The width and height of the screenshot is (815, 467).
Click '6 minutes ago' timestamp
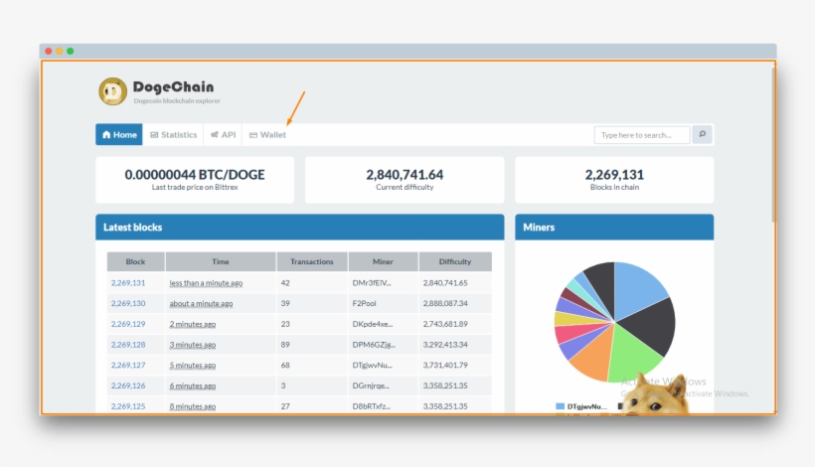pyautogui.click(x=192, y=386)
